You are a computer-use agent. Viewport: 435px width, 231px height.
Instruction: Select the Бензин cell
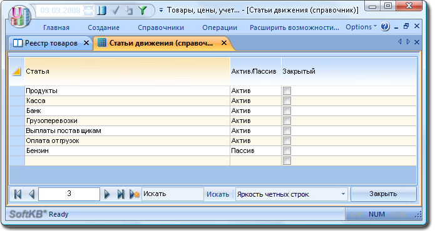(x=127, y=150)
